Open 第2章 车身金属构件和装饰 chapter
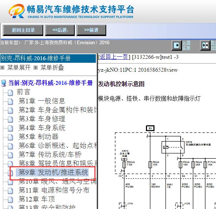Viewport: 216px width, 209px height. [58, 110]
